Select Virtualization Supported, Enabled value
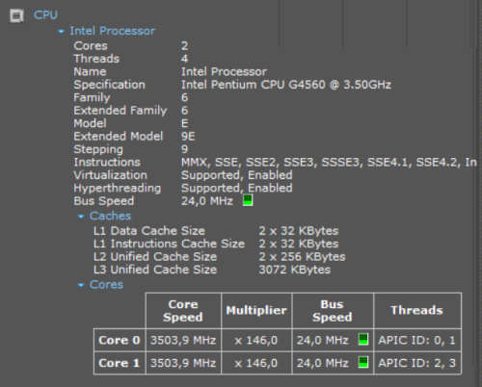 click(x=237, y=175)
